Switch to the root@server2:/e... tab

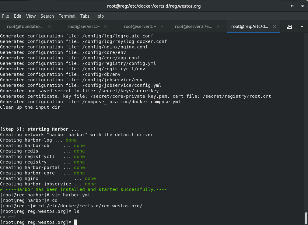(x=193, y=26)
